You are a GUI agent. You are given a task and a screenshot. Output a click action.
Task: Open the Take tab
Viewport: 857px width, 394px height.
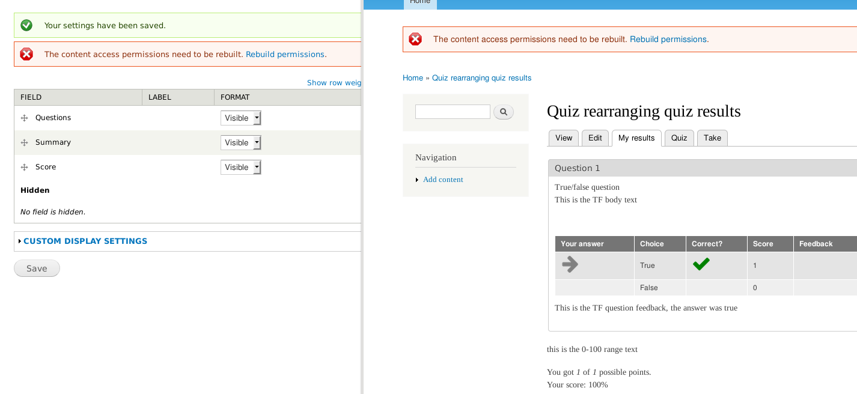pyautogui.click(x=712, y=138)
